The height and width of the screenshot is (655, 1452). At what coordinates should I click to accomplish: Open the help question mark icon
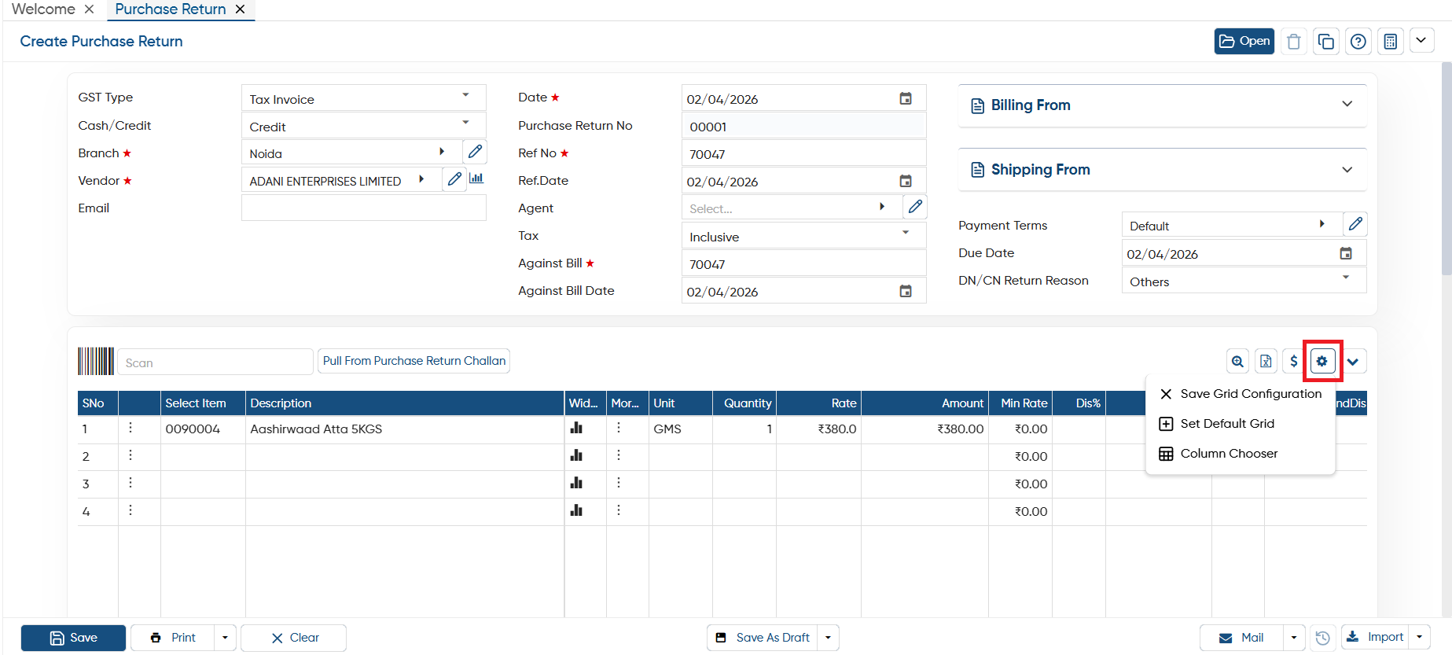(1358, 41)
